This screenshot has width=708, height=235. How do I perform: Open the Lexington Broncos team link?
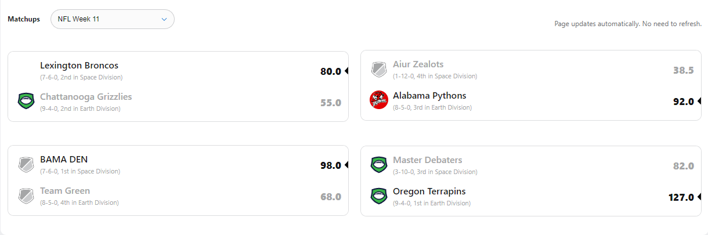pyautogui.click(x=79, y=66)
